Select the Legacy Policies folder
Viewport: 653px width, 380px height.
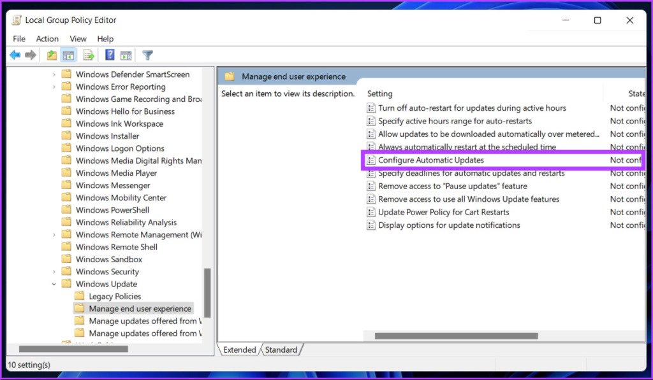click(x=115, y=297)
